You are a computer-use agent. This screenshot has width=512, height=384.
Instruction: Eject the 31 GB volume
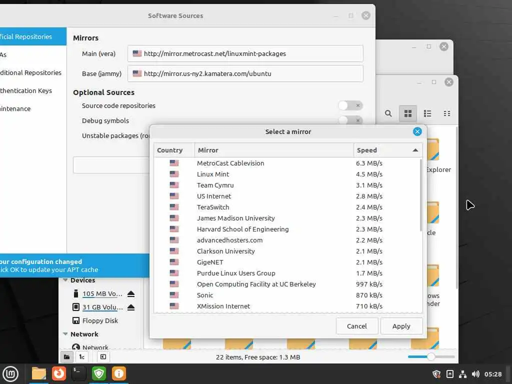coord(131,307)
